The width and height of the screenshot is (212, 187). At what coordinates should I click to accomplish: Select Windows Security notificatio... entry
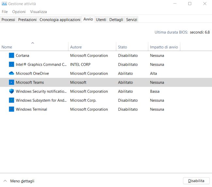(x=41, y=91)
